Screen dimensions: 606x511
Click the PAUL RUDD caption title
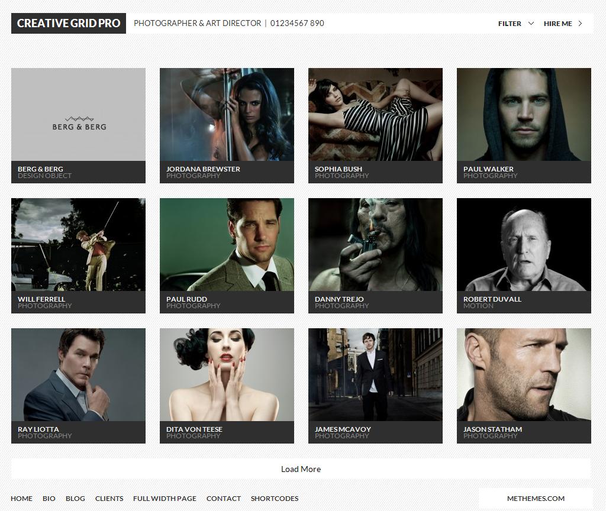186,299
